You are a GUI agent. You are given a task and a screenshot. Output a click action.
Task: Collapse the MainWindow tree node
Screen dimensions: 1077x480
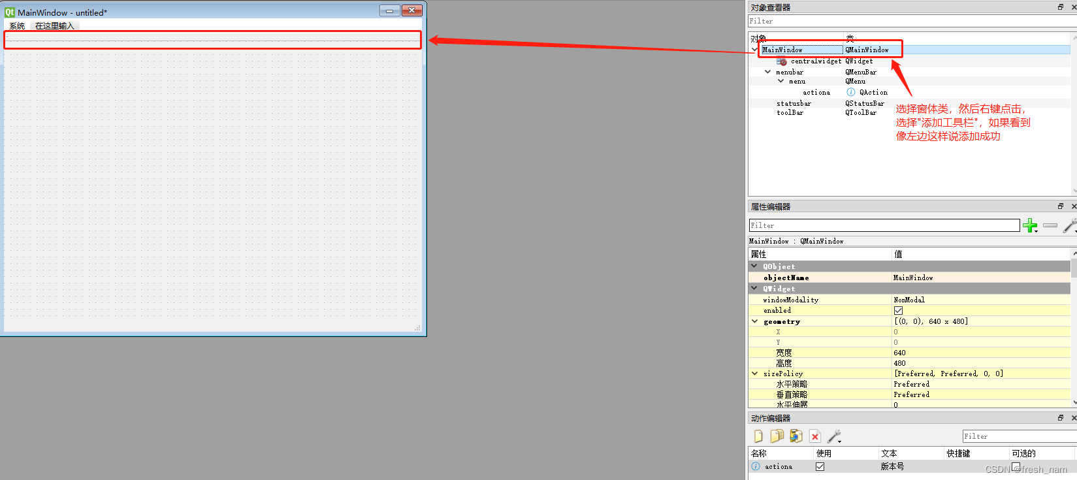755,50
